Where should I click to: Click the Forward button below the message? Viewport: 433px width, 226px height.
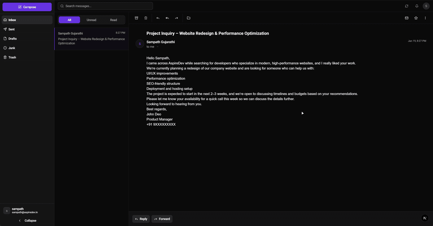(162, 219)
